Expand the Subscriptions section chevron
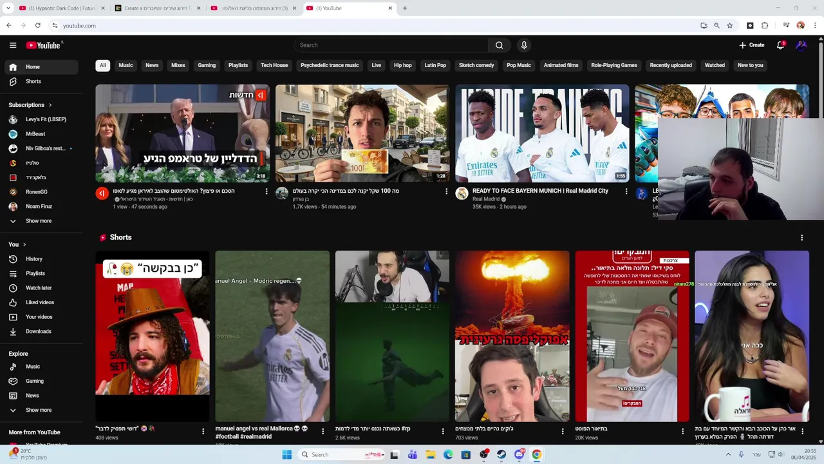 coord(50,105)
